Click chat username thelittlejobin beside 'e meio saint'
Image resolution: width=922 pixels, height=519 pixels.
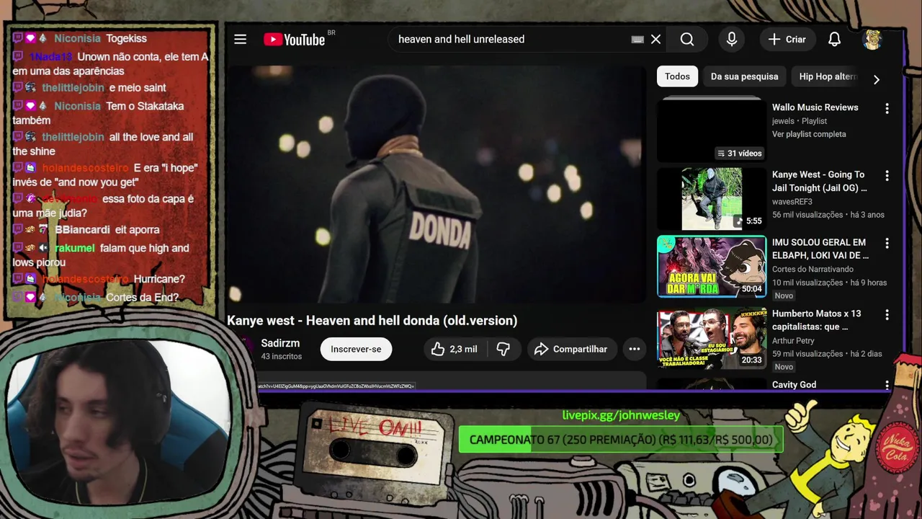73,87
